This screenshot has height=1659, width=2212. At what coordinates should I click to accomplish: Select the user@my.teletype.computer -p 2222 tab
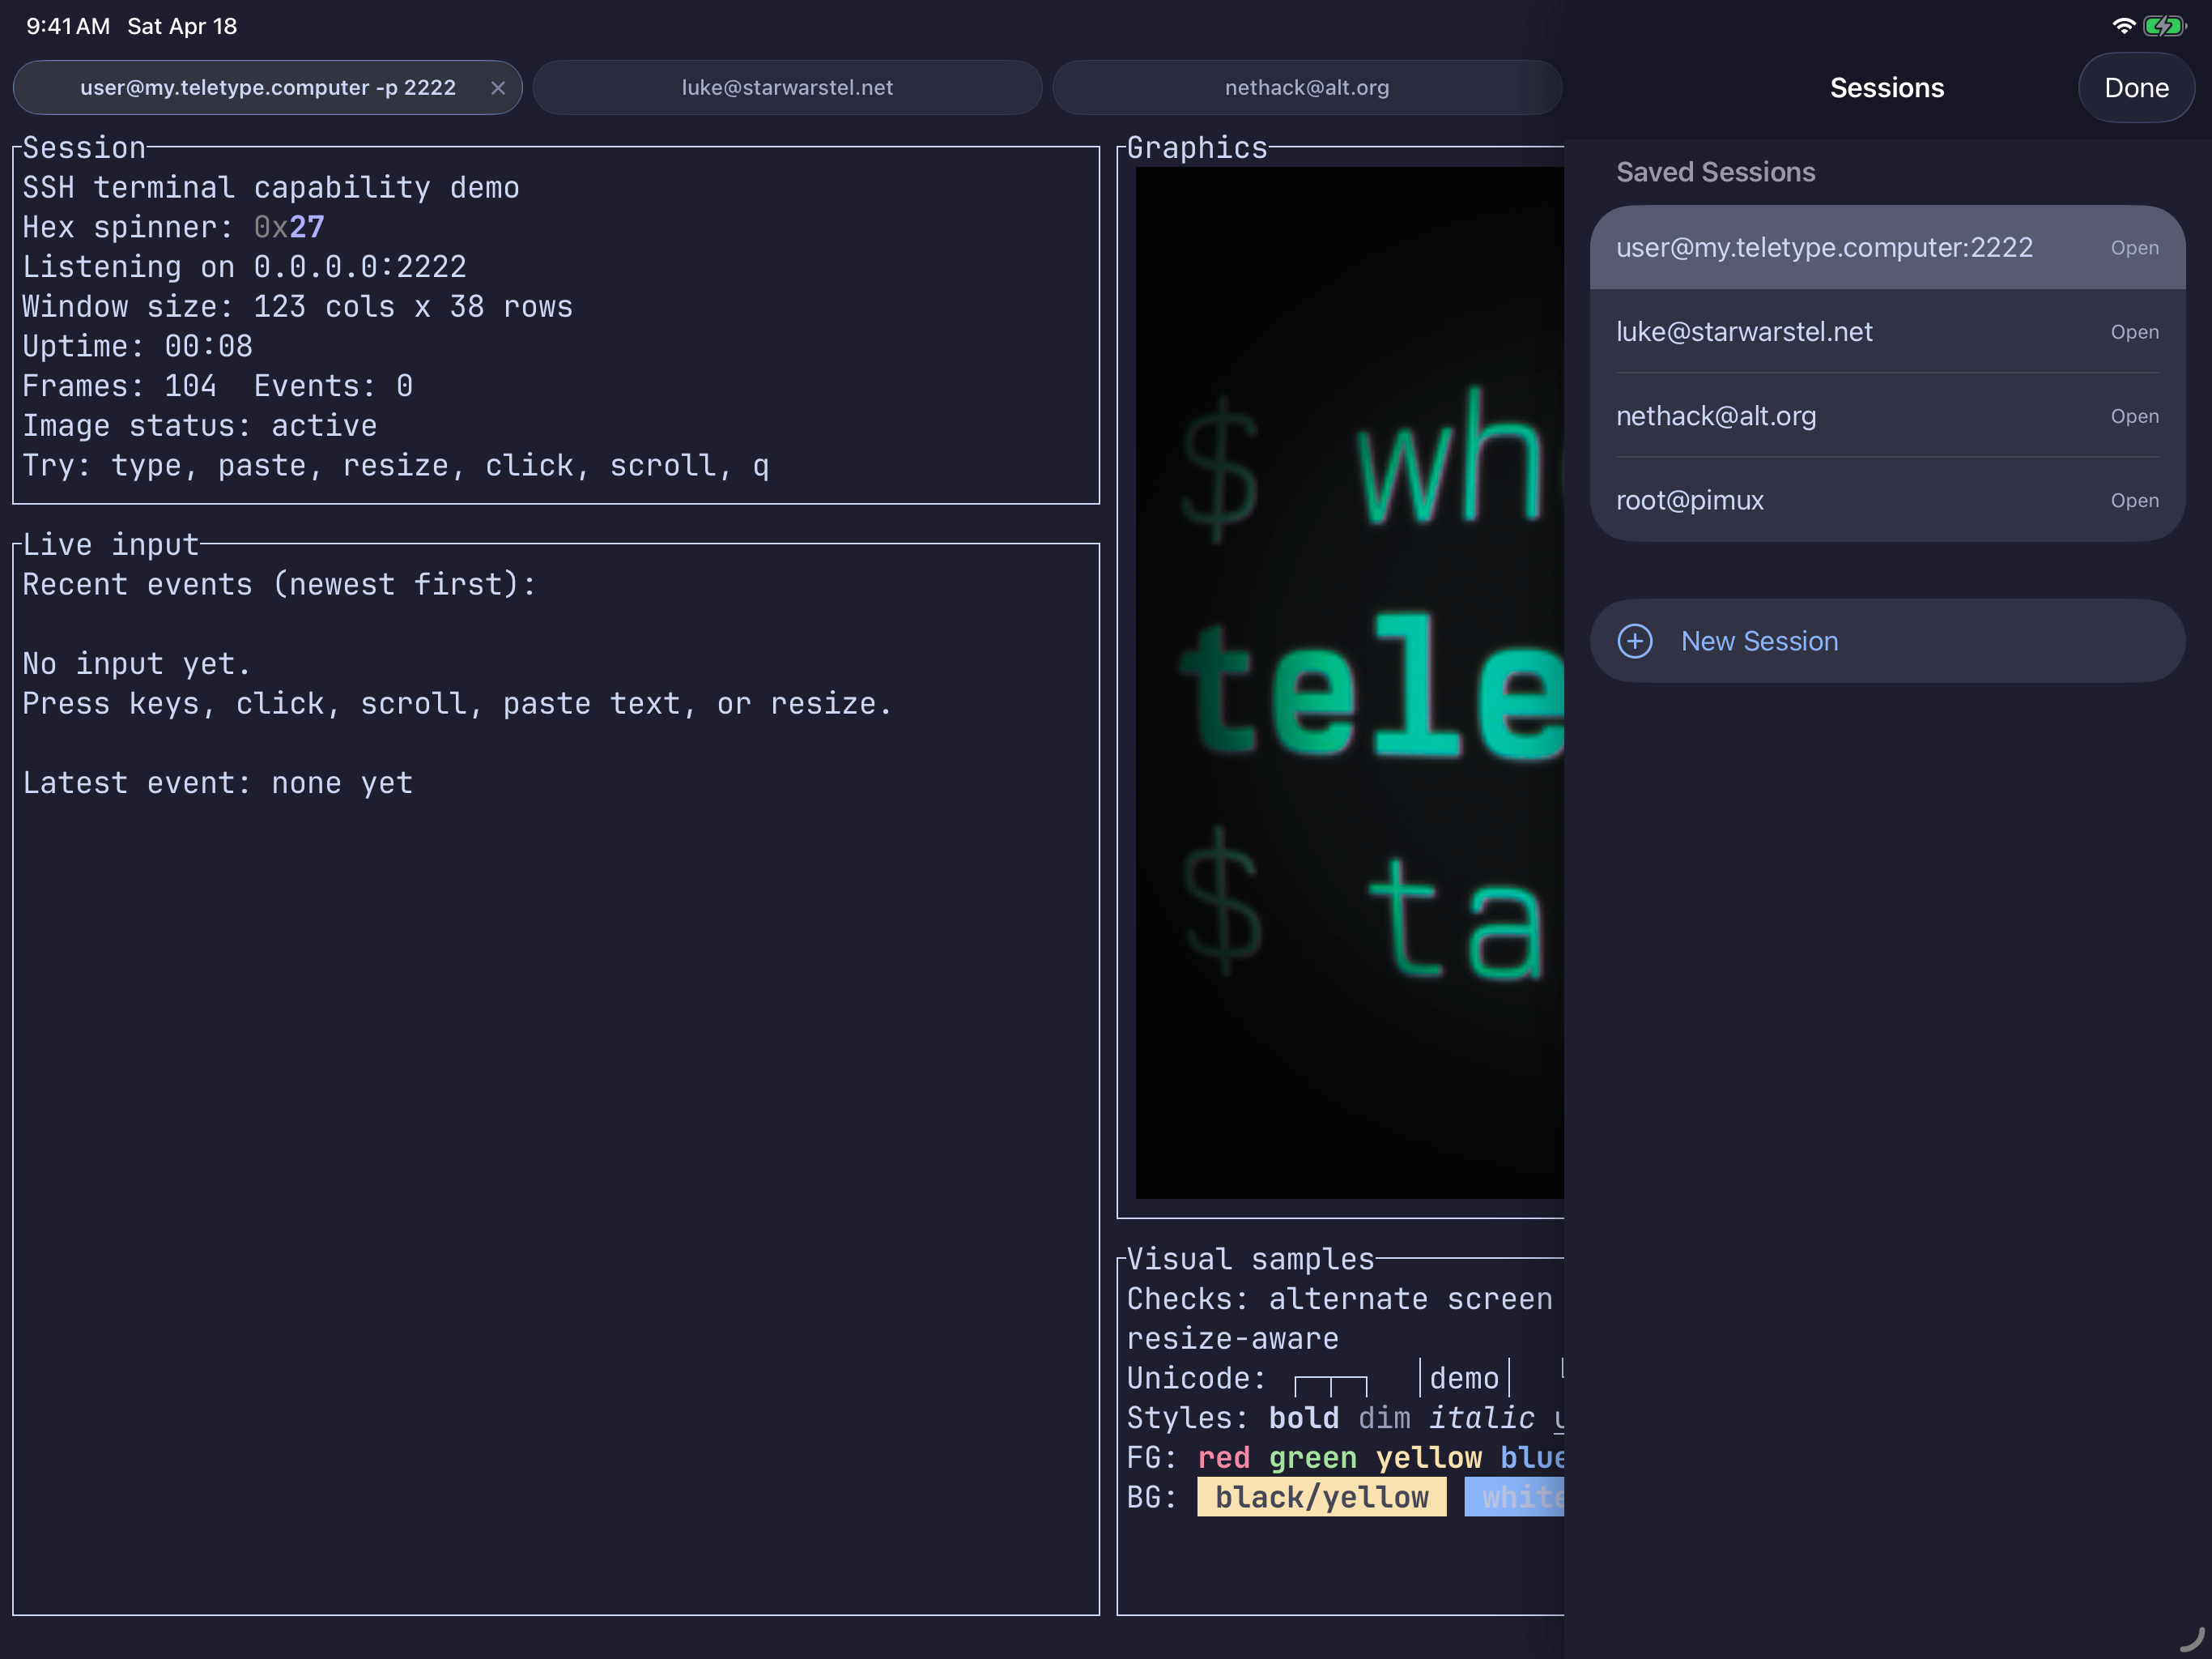pos(267,88)
